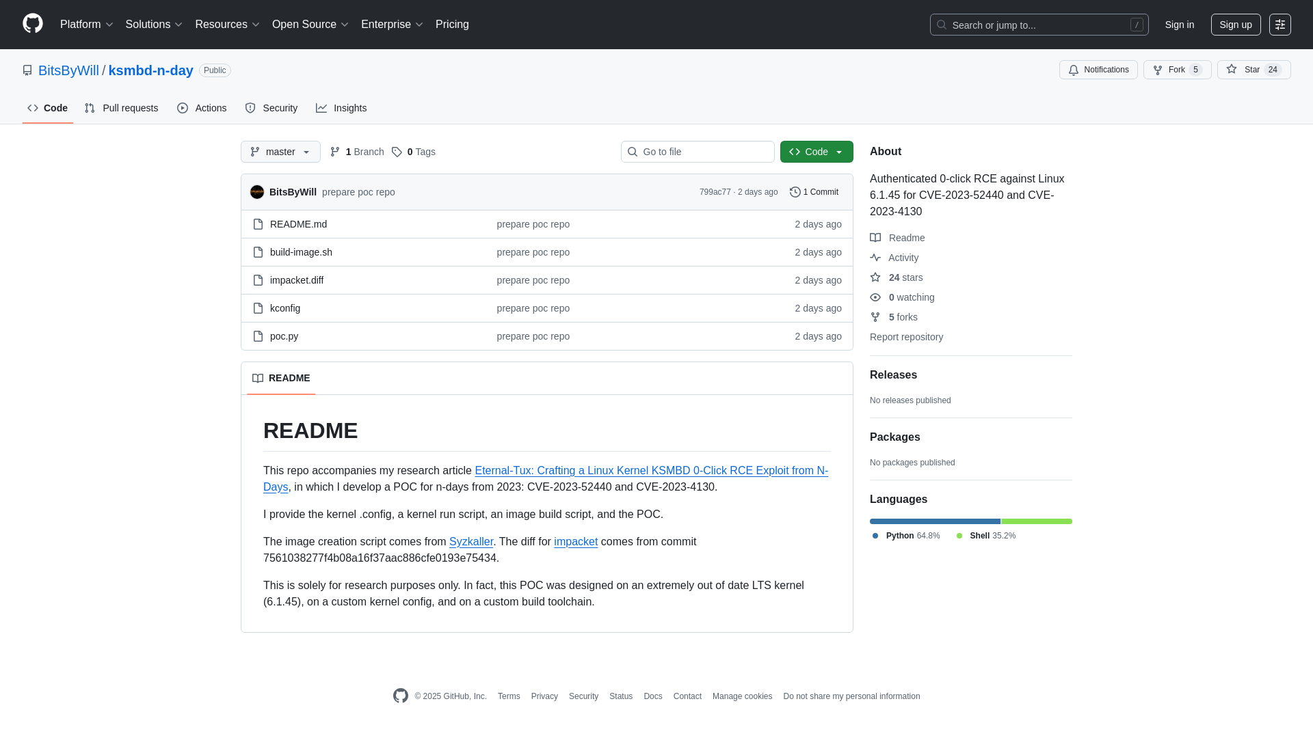Click the book icon beside Readme in About
This screenshot has width=1313, height=738.
tap(875, 238)
